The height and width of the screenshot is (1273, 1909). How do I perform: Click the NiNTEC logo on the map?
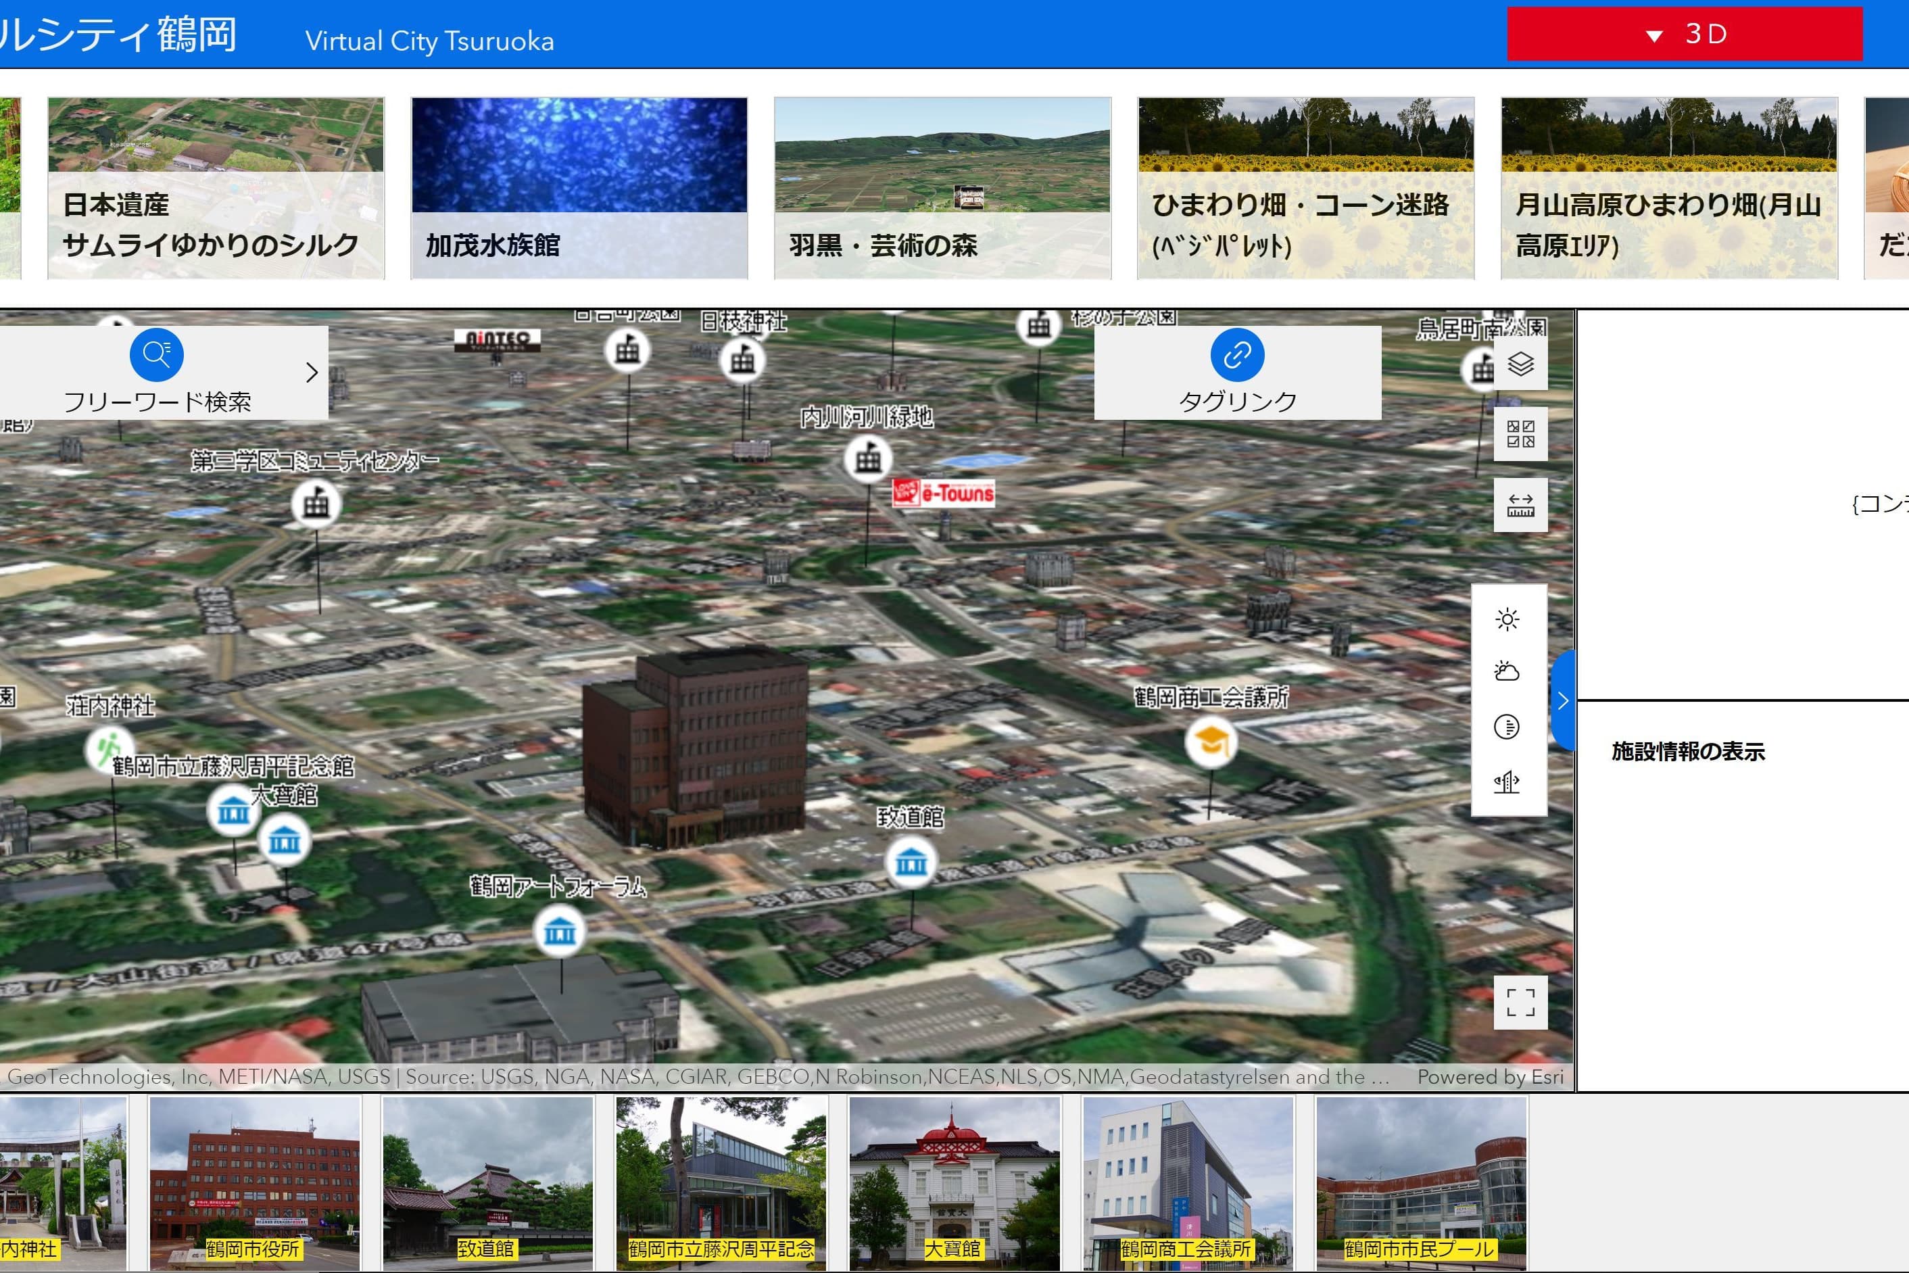pos(498,340)
